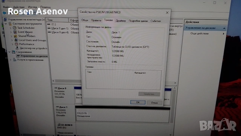Click the Event Viewer icon
Viewport: 241px width, 136px height.
(x=15, y=32)
